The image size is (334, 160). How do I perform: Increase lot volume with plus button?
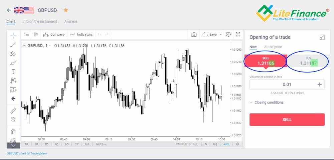pos(320,84)
